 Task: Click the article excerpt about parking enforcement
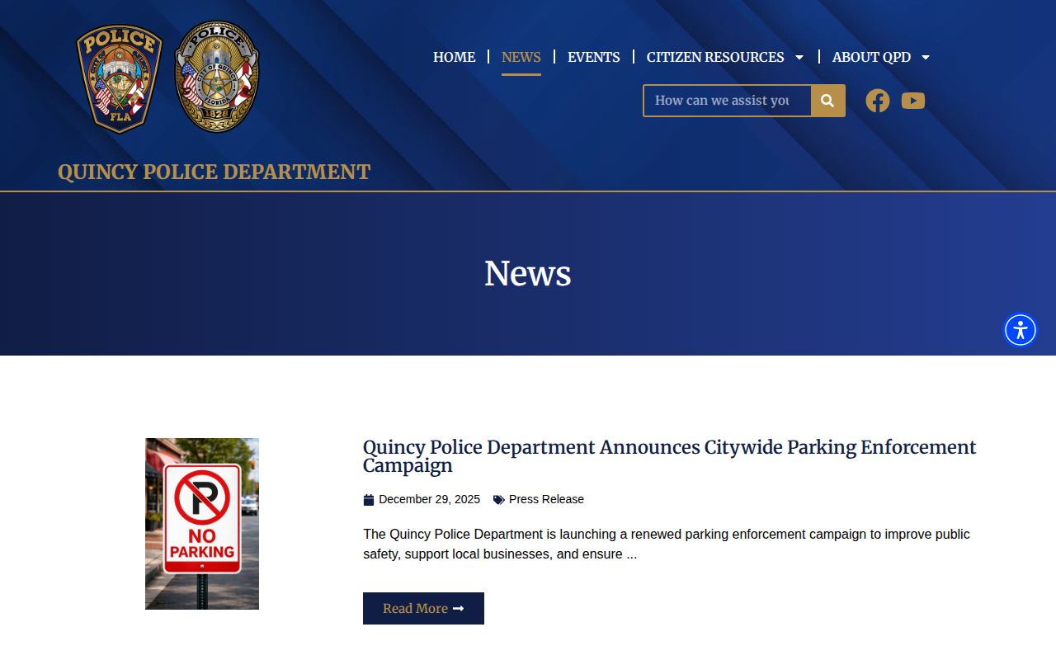(x=667, y=544)
